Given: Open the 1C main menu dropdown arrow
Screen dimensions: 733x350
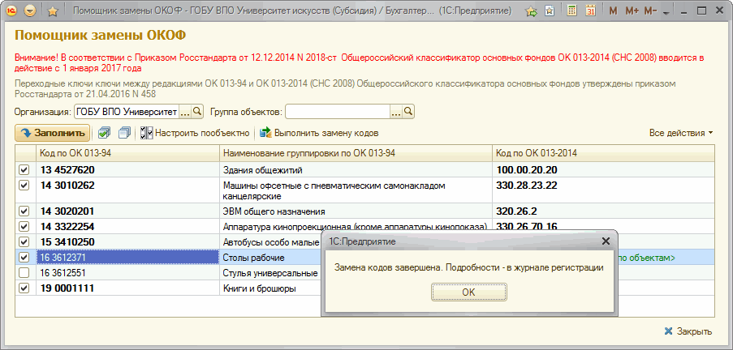Looking at the screenshot, I should [x=30, y=11].
